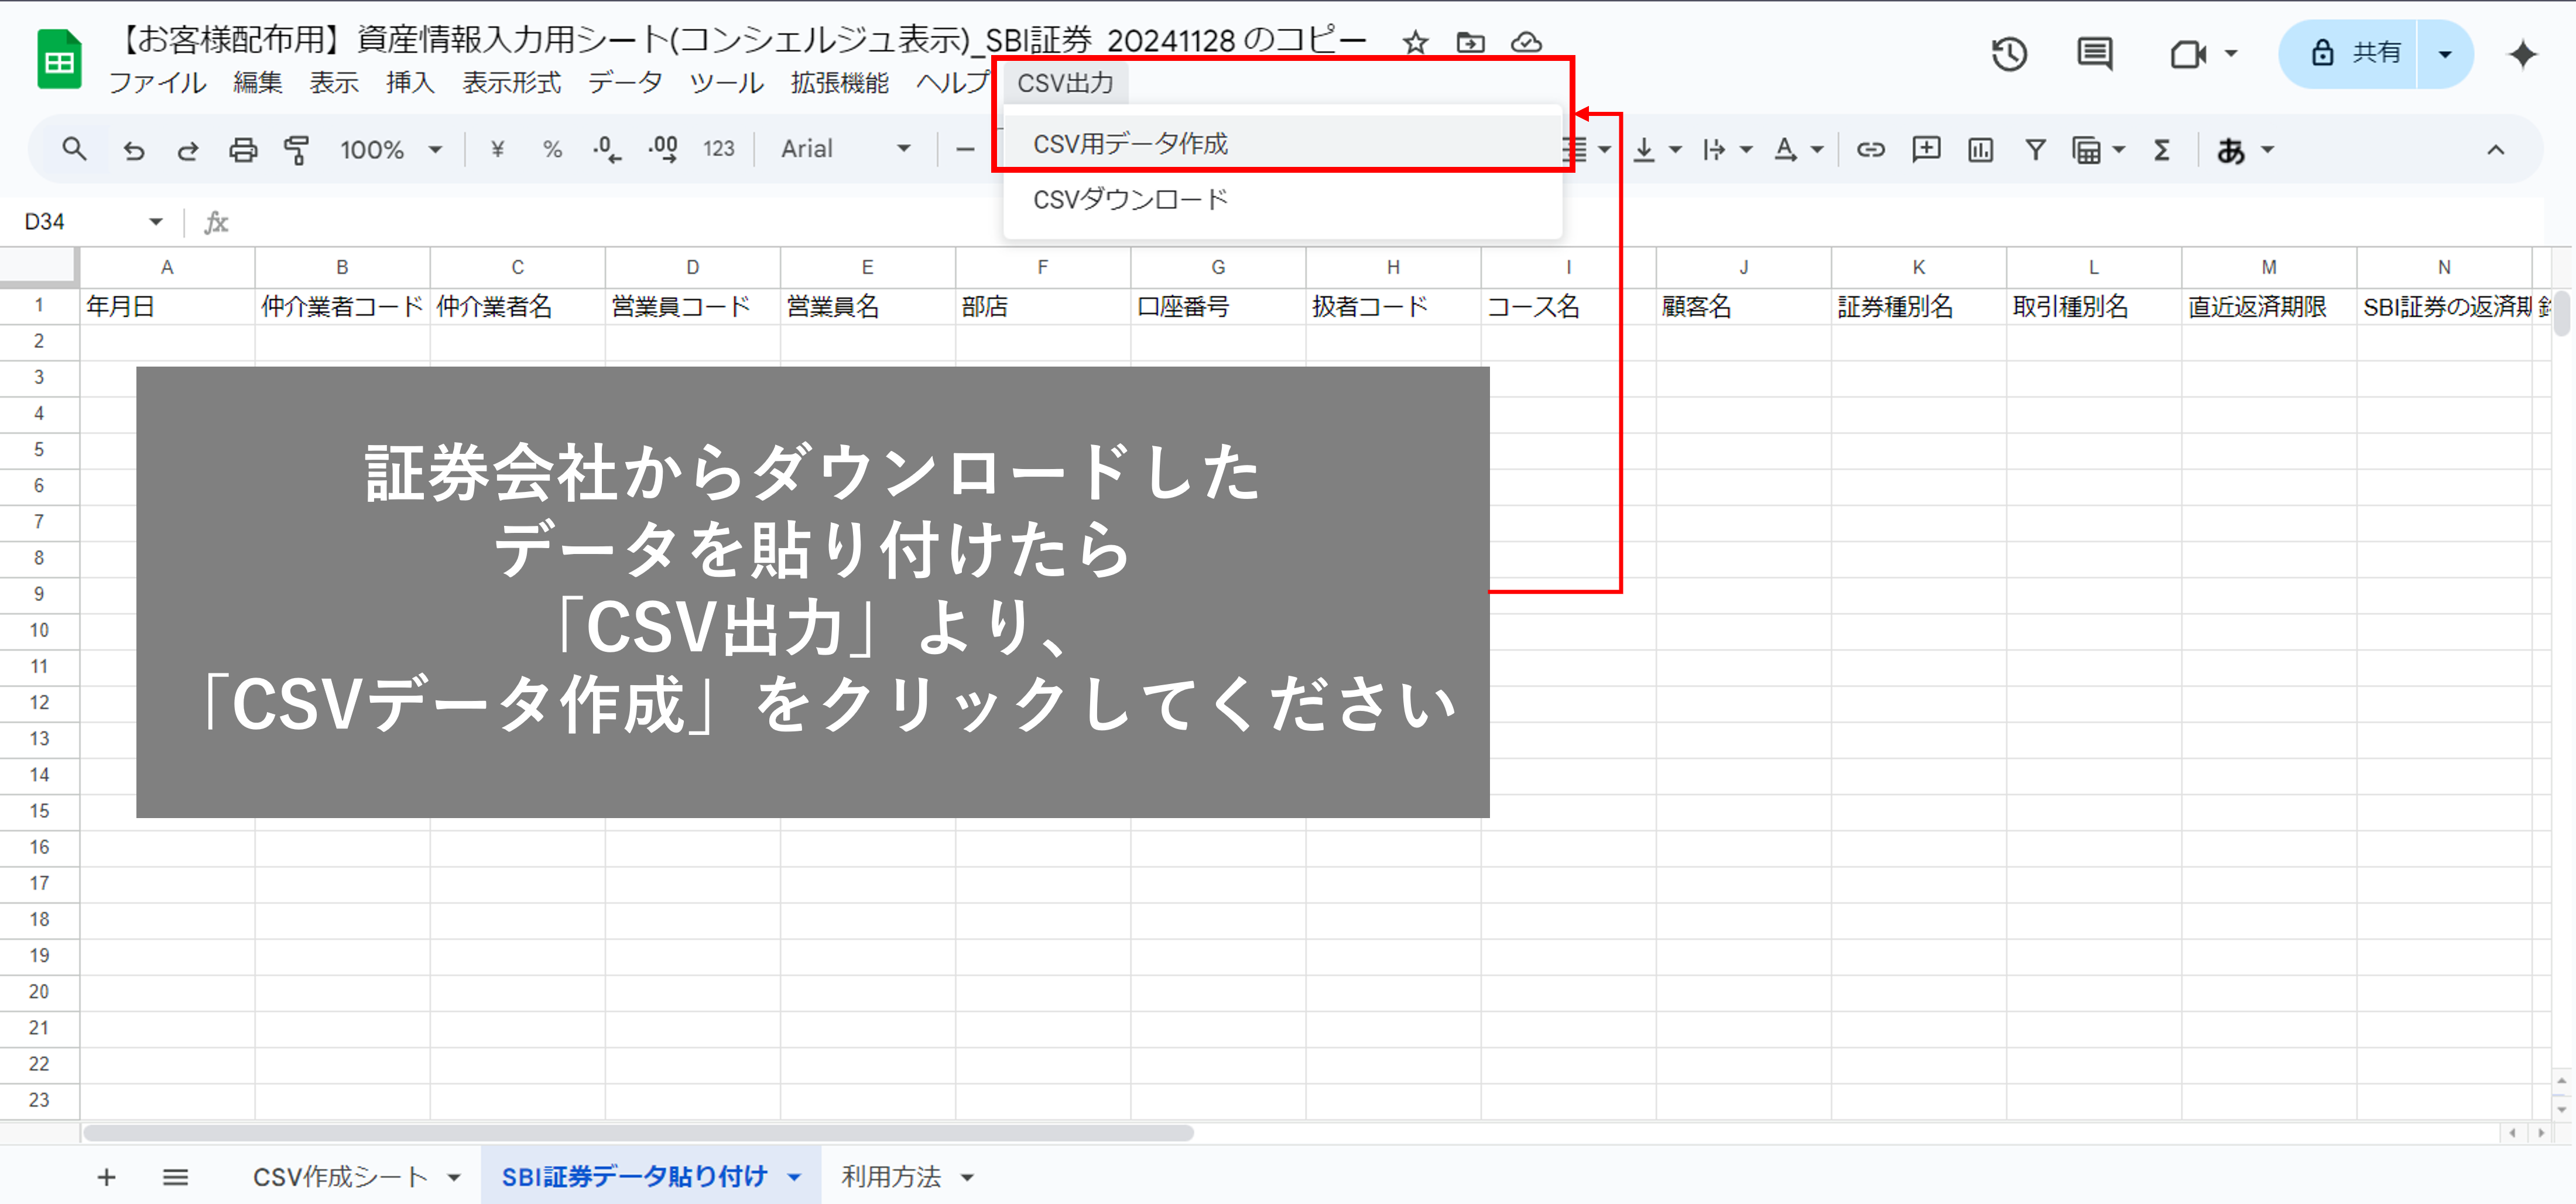The height and width of the screenshot is (1204, 2576).
Task: Expand the name box D34 dropdown
Action: tap(156, 221)
